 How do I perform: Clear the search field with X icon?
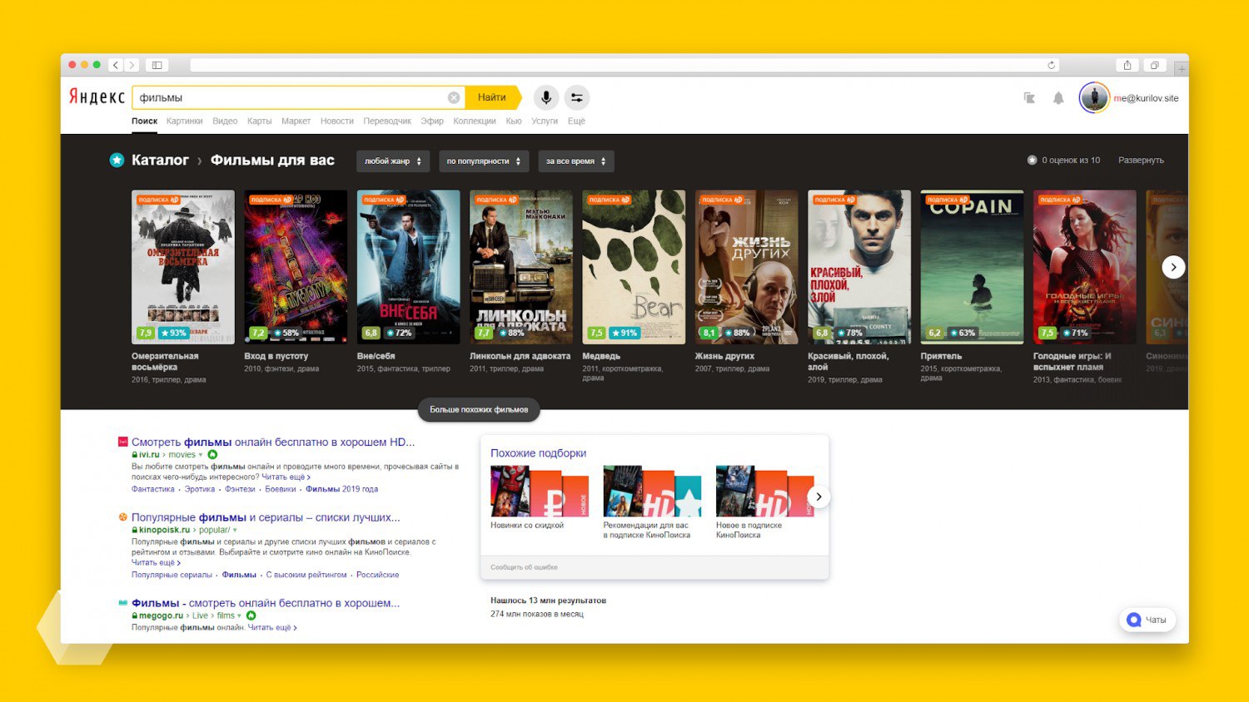(x=454, y=97)
